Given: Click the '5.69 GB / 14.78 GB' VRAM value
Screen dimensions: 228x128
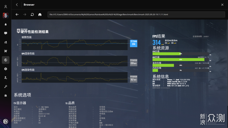Looking at the screenshot, I should tap(202, 63).
